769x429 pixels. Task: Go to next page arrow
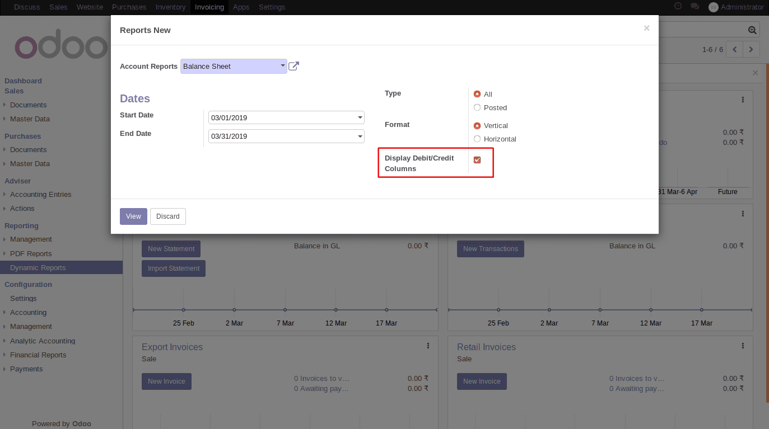coord(751,49)
